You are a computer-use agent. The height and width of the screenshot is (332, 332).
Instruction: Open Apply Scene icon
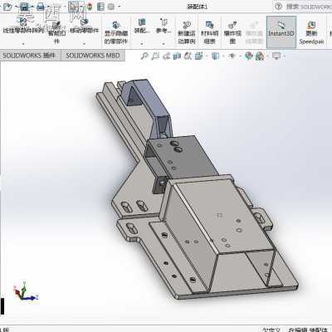260,56
